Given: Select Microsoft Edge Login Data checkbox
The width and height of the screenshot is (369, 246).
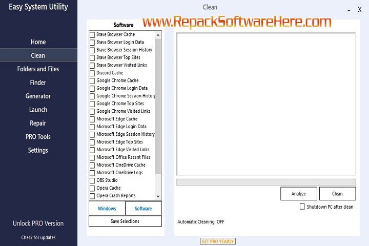Looking at the screenshot, I should pyautogui.click(x=92, y=127).
